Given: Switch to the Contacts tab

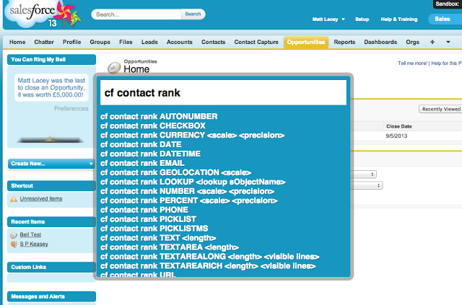Looking at the screenshot, I should click(213, 43).
